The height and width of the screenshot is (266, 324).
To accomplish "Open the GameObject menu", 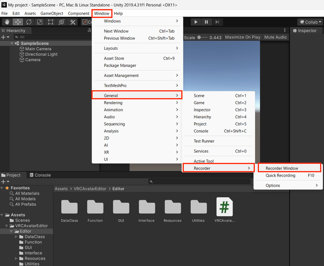I will click(x=52, y=13).
